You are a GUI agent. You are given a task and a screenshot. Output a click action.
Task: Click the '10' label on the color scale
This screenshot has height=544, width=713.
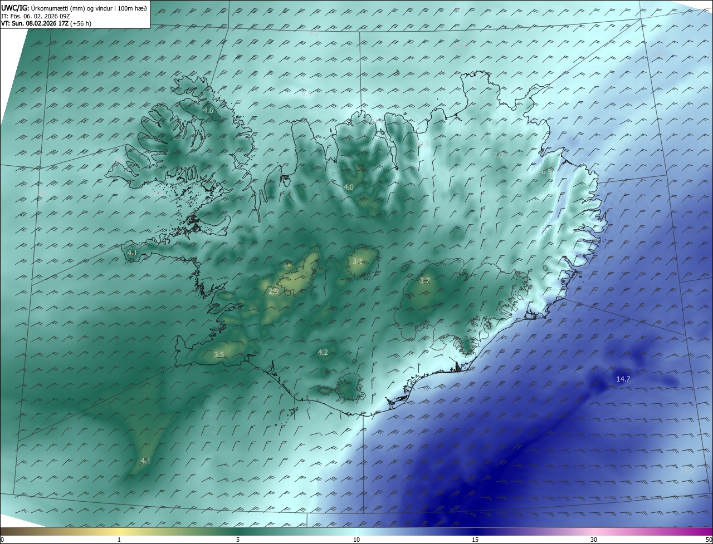[x=356, y=540]
